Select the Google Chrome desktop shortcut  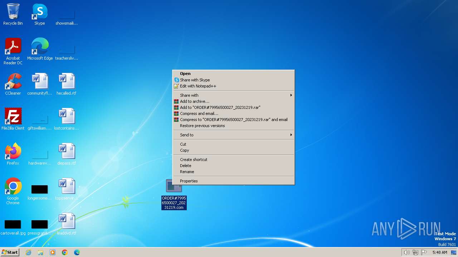point(13,191)
